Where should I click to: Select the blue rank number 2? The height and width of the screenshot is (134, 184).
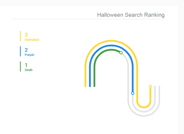tap(26, 50)
